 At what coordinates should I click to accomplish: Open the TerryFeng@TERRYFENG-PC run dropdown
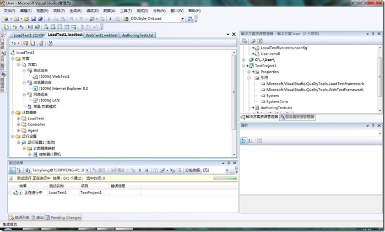click(87, 170)
